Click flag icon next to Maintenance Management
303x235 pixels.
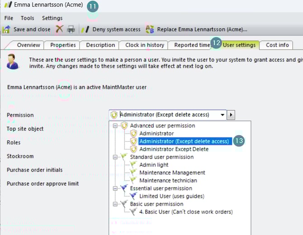(133, 173)
